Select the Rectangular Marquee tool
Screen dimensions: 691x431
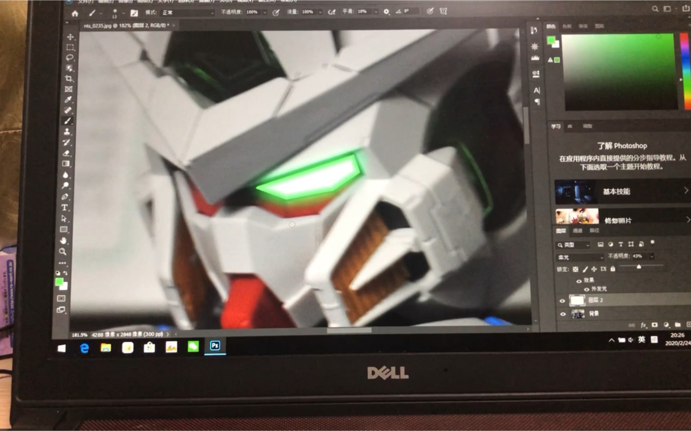click(70, 47)
